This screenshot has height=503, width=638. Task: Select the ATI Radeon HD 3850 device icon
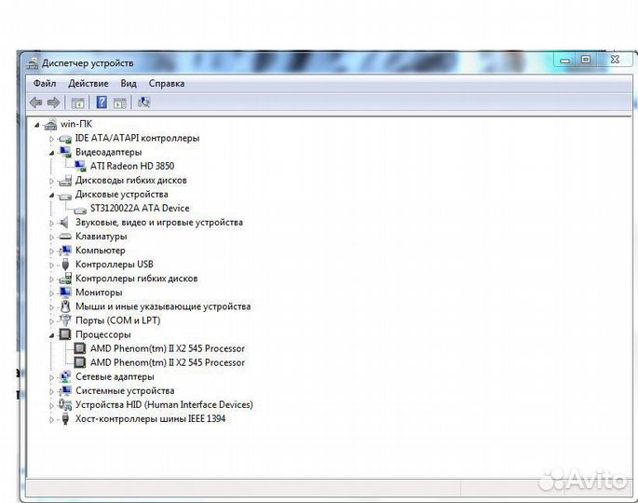80,166
